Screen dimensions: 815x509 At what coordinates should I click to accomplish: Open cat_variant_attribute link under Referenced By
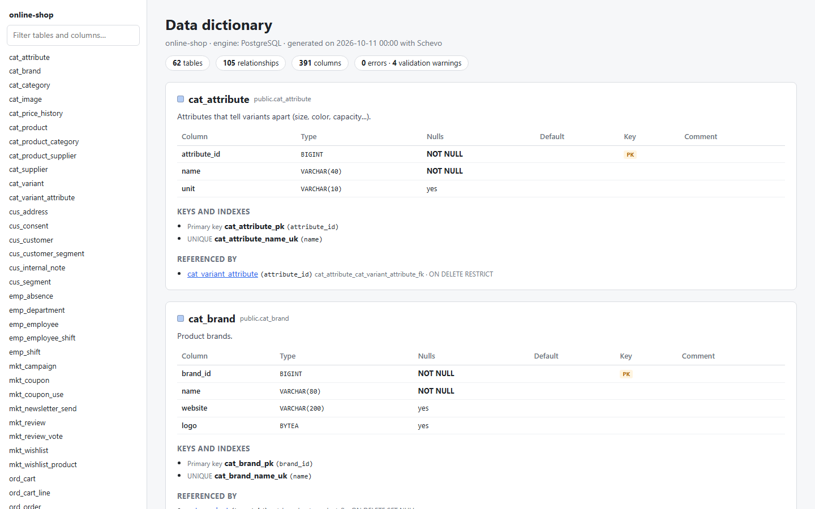pos(222,274)
